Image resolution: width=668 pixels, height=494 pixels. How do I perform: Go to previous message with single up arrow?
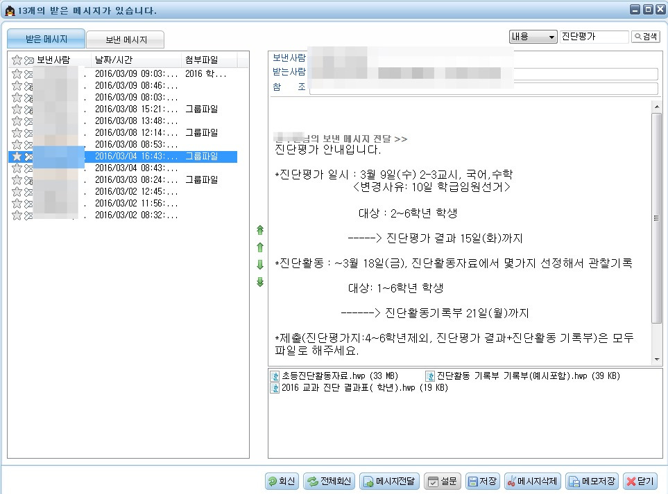click(x=260, y=247)
